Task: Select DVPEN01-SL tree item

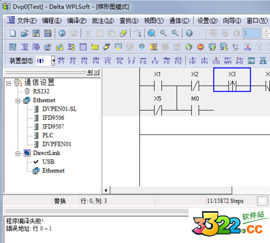Action: coord(59,109)
